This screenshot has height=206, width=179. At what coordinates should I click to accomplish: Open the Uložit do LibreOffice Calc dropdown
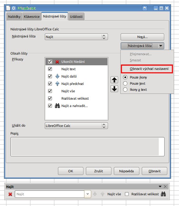click(x=76, y=126)
